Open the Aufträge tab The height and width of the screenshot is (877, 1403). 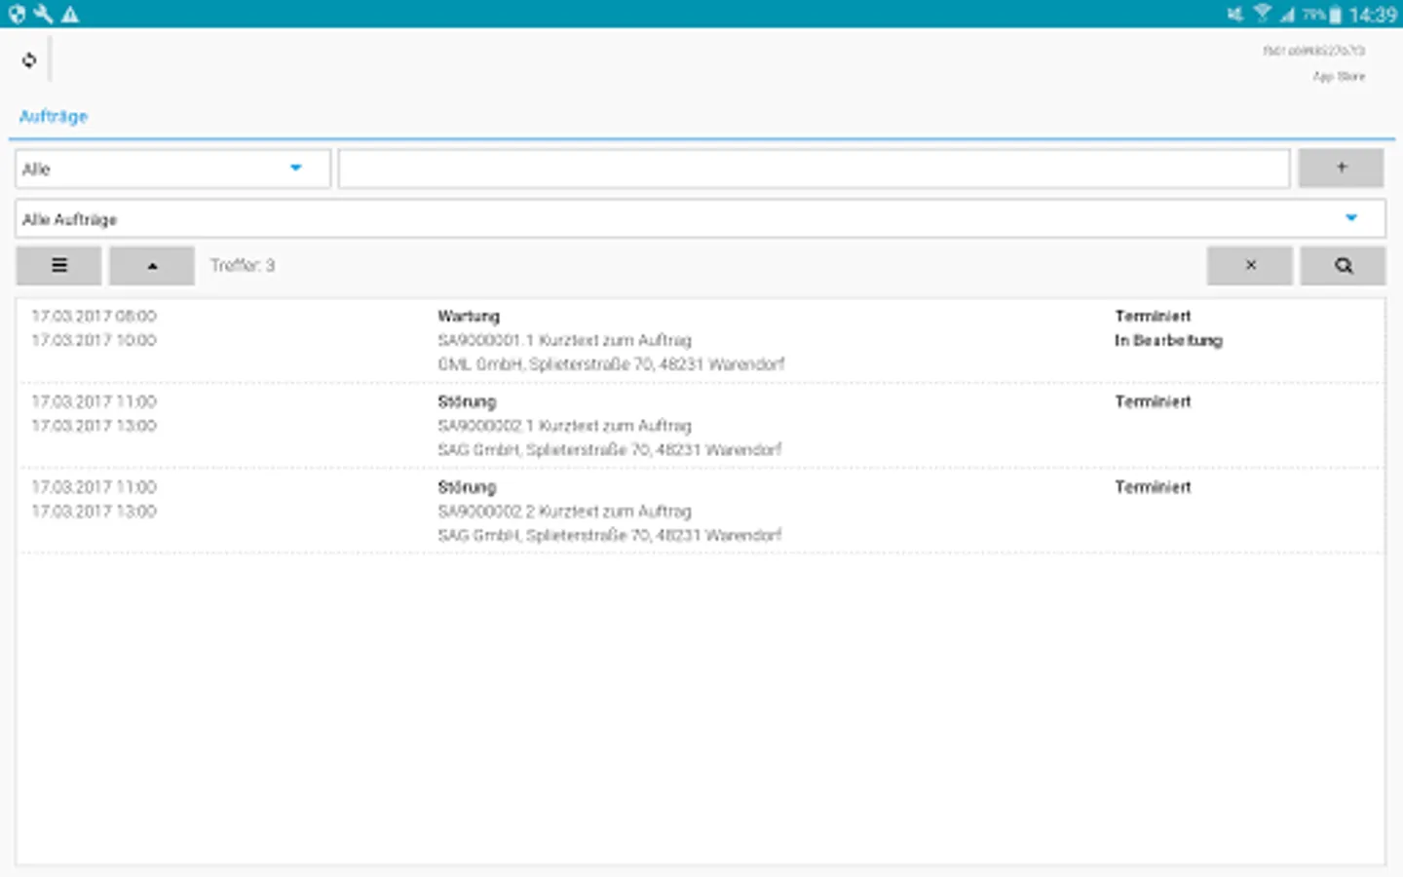54,116
